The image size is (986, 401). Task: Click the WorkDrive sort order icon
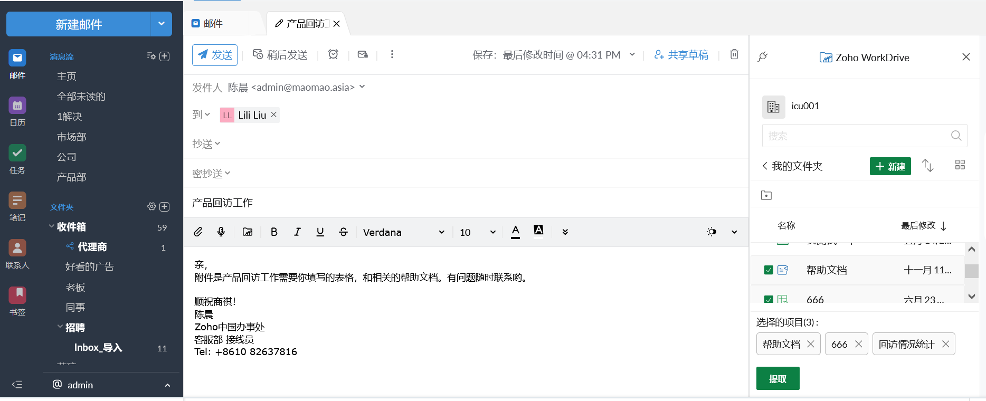click(927, 166)
